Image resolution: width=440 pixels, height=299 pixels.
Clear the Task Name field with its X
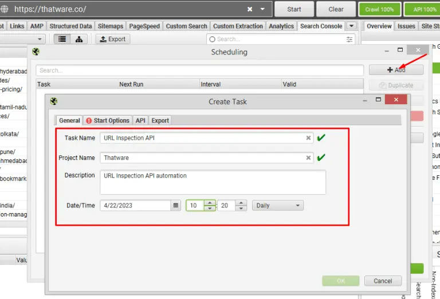click(x=308, y=137)
